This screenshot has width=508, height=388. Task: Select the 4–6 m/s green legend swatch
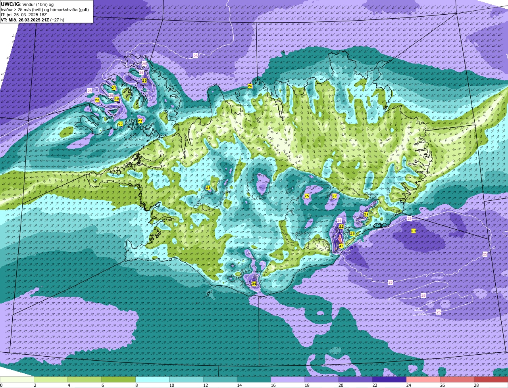[85, 379]
